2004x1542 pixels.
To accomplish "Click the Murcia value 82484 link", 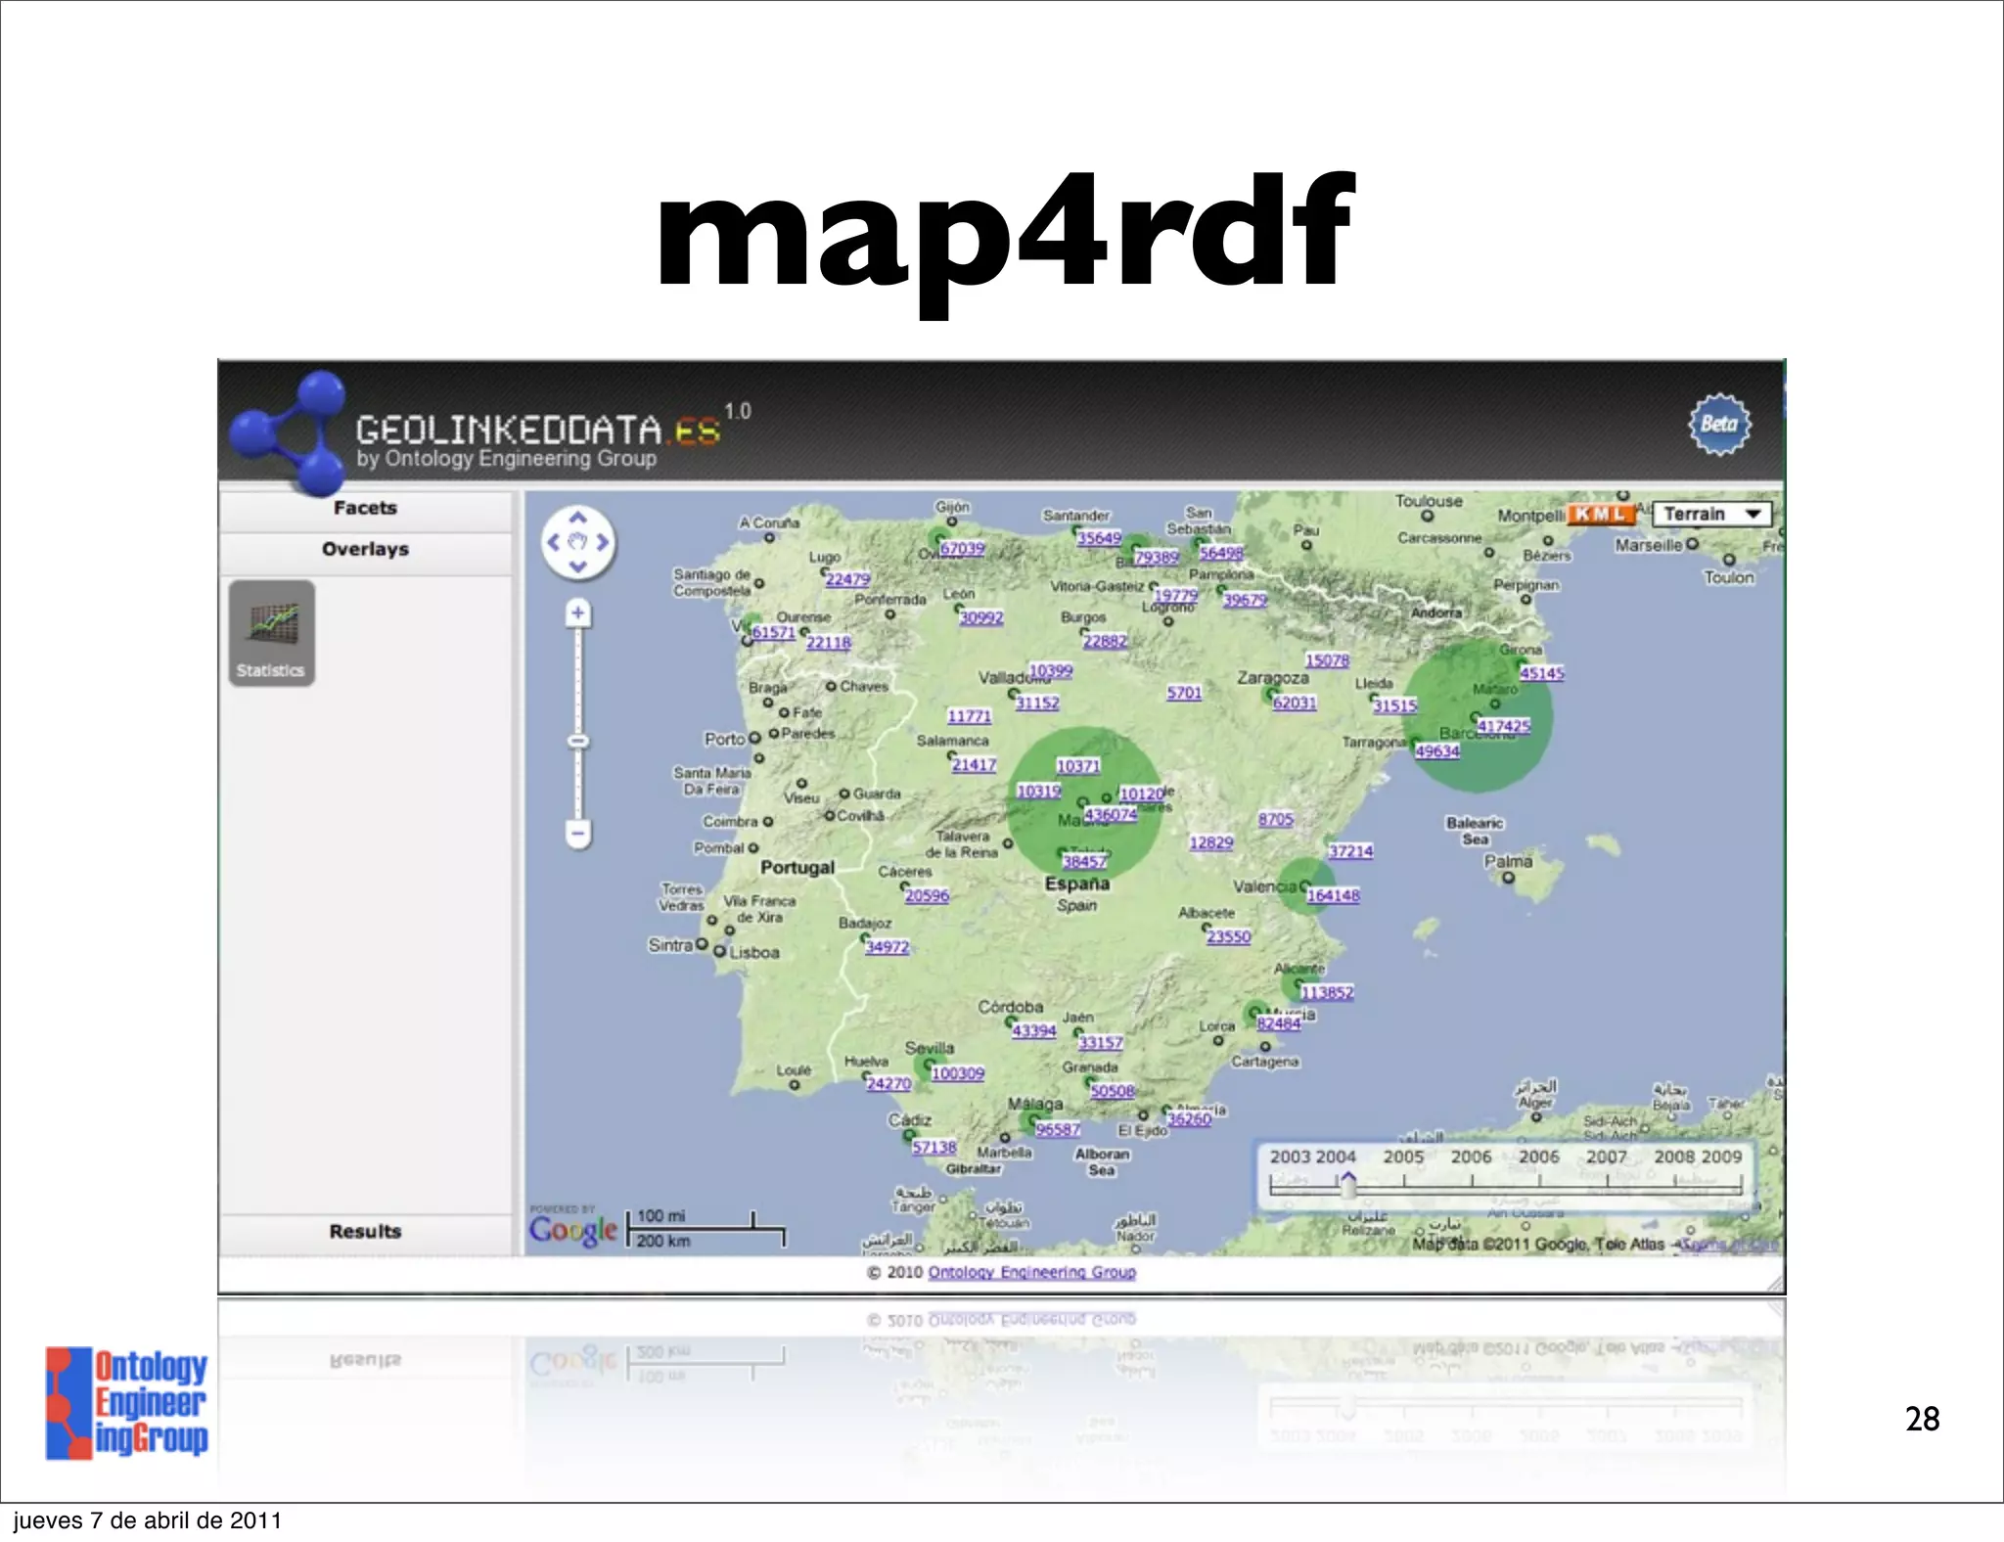I will click(1279, 1023).
